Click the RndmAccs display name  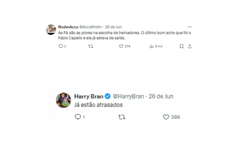(x=68, y=27)
